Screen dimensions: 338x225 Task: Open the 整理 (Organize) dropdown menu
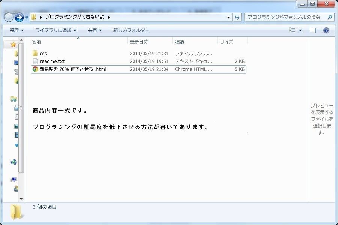click(17, 30)
